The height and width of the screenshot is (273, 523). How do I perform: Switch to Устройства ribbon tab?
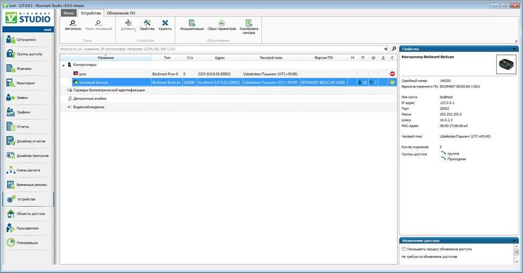[x=91, y=13]
